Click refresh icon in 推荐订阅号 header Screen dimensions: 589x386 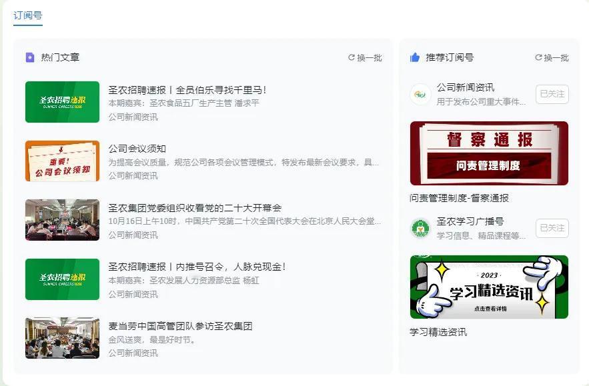[538, 57]
